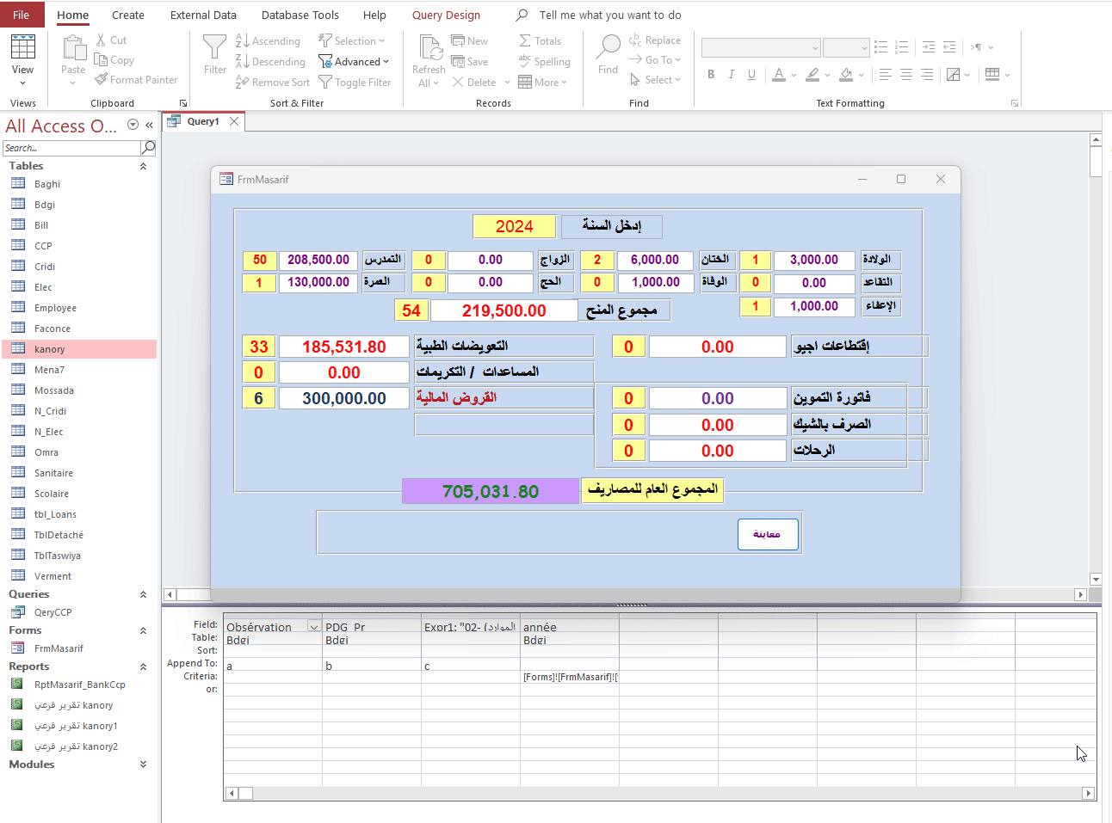Sort records in Ascending order
Viewport: 1112px width, 823px height.
click(x=268, y=41)
